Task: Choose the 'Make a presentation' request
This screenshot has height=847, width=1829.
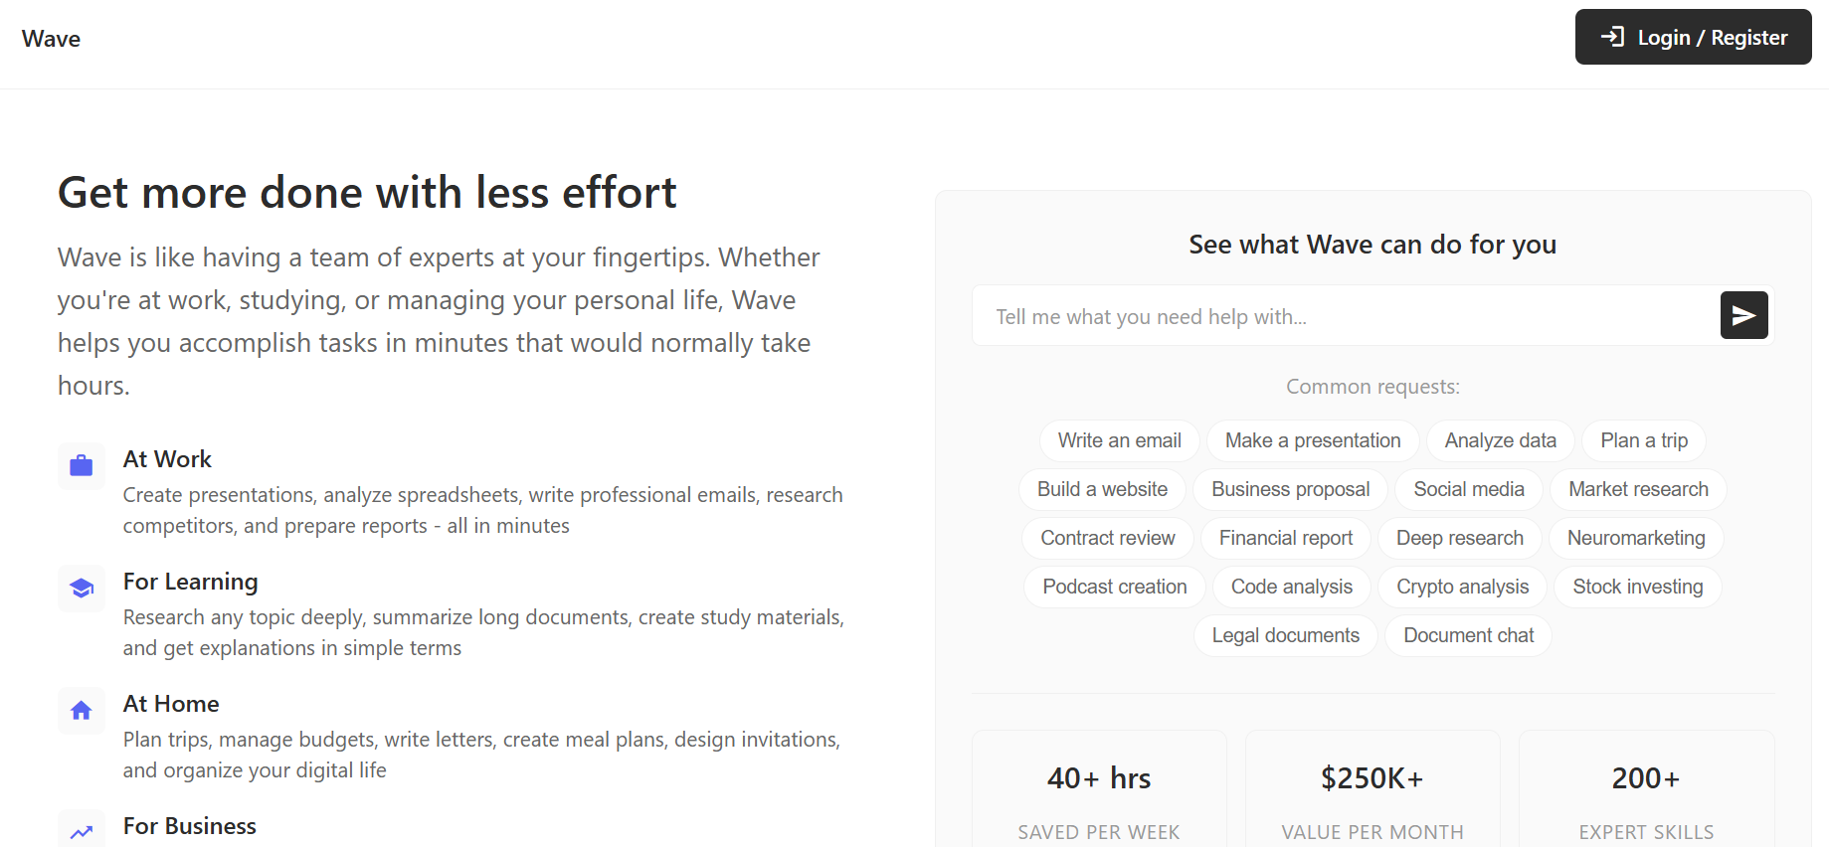Action: pyautogui.click(x=1312, y=440)
